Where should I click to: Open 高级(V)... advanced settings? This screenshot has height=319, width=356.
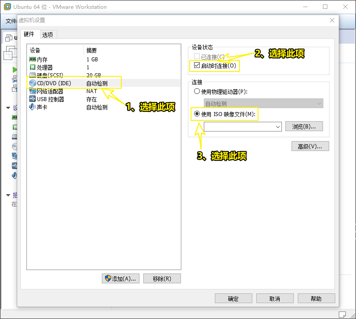coord(310,146)
